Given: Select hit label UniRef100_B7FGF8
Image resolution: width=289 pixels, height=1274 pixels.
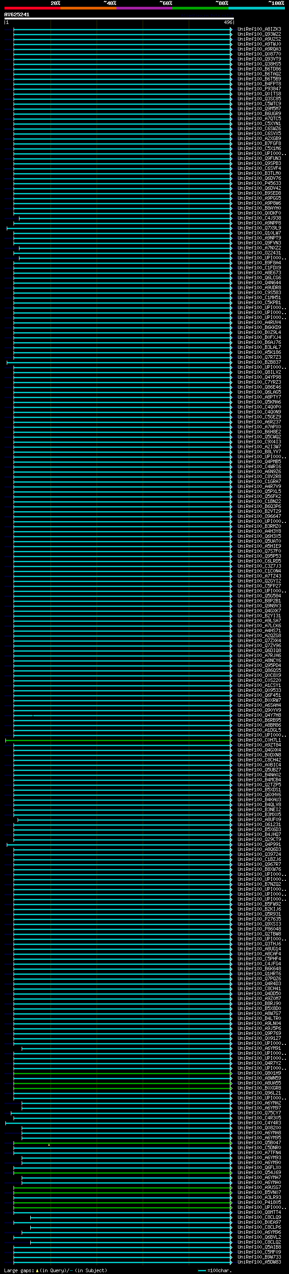Looking at the screenshot, I should click(x=259, y=143).
